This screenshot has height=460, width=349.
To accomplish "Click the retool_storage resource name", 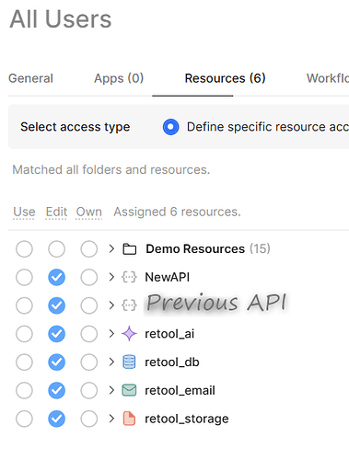I will [x=187, y=419].
